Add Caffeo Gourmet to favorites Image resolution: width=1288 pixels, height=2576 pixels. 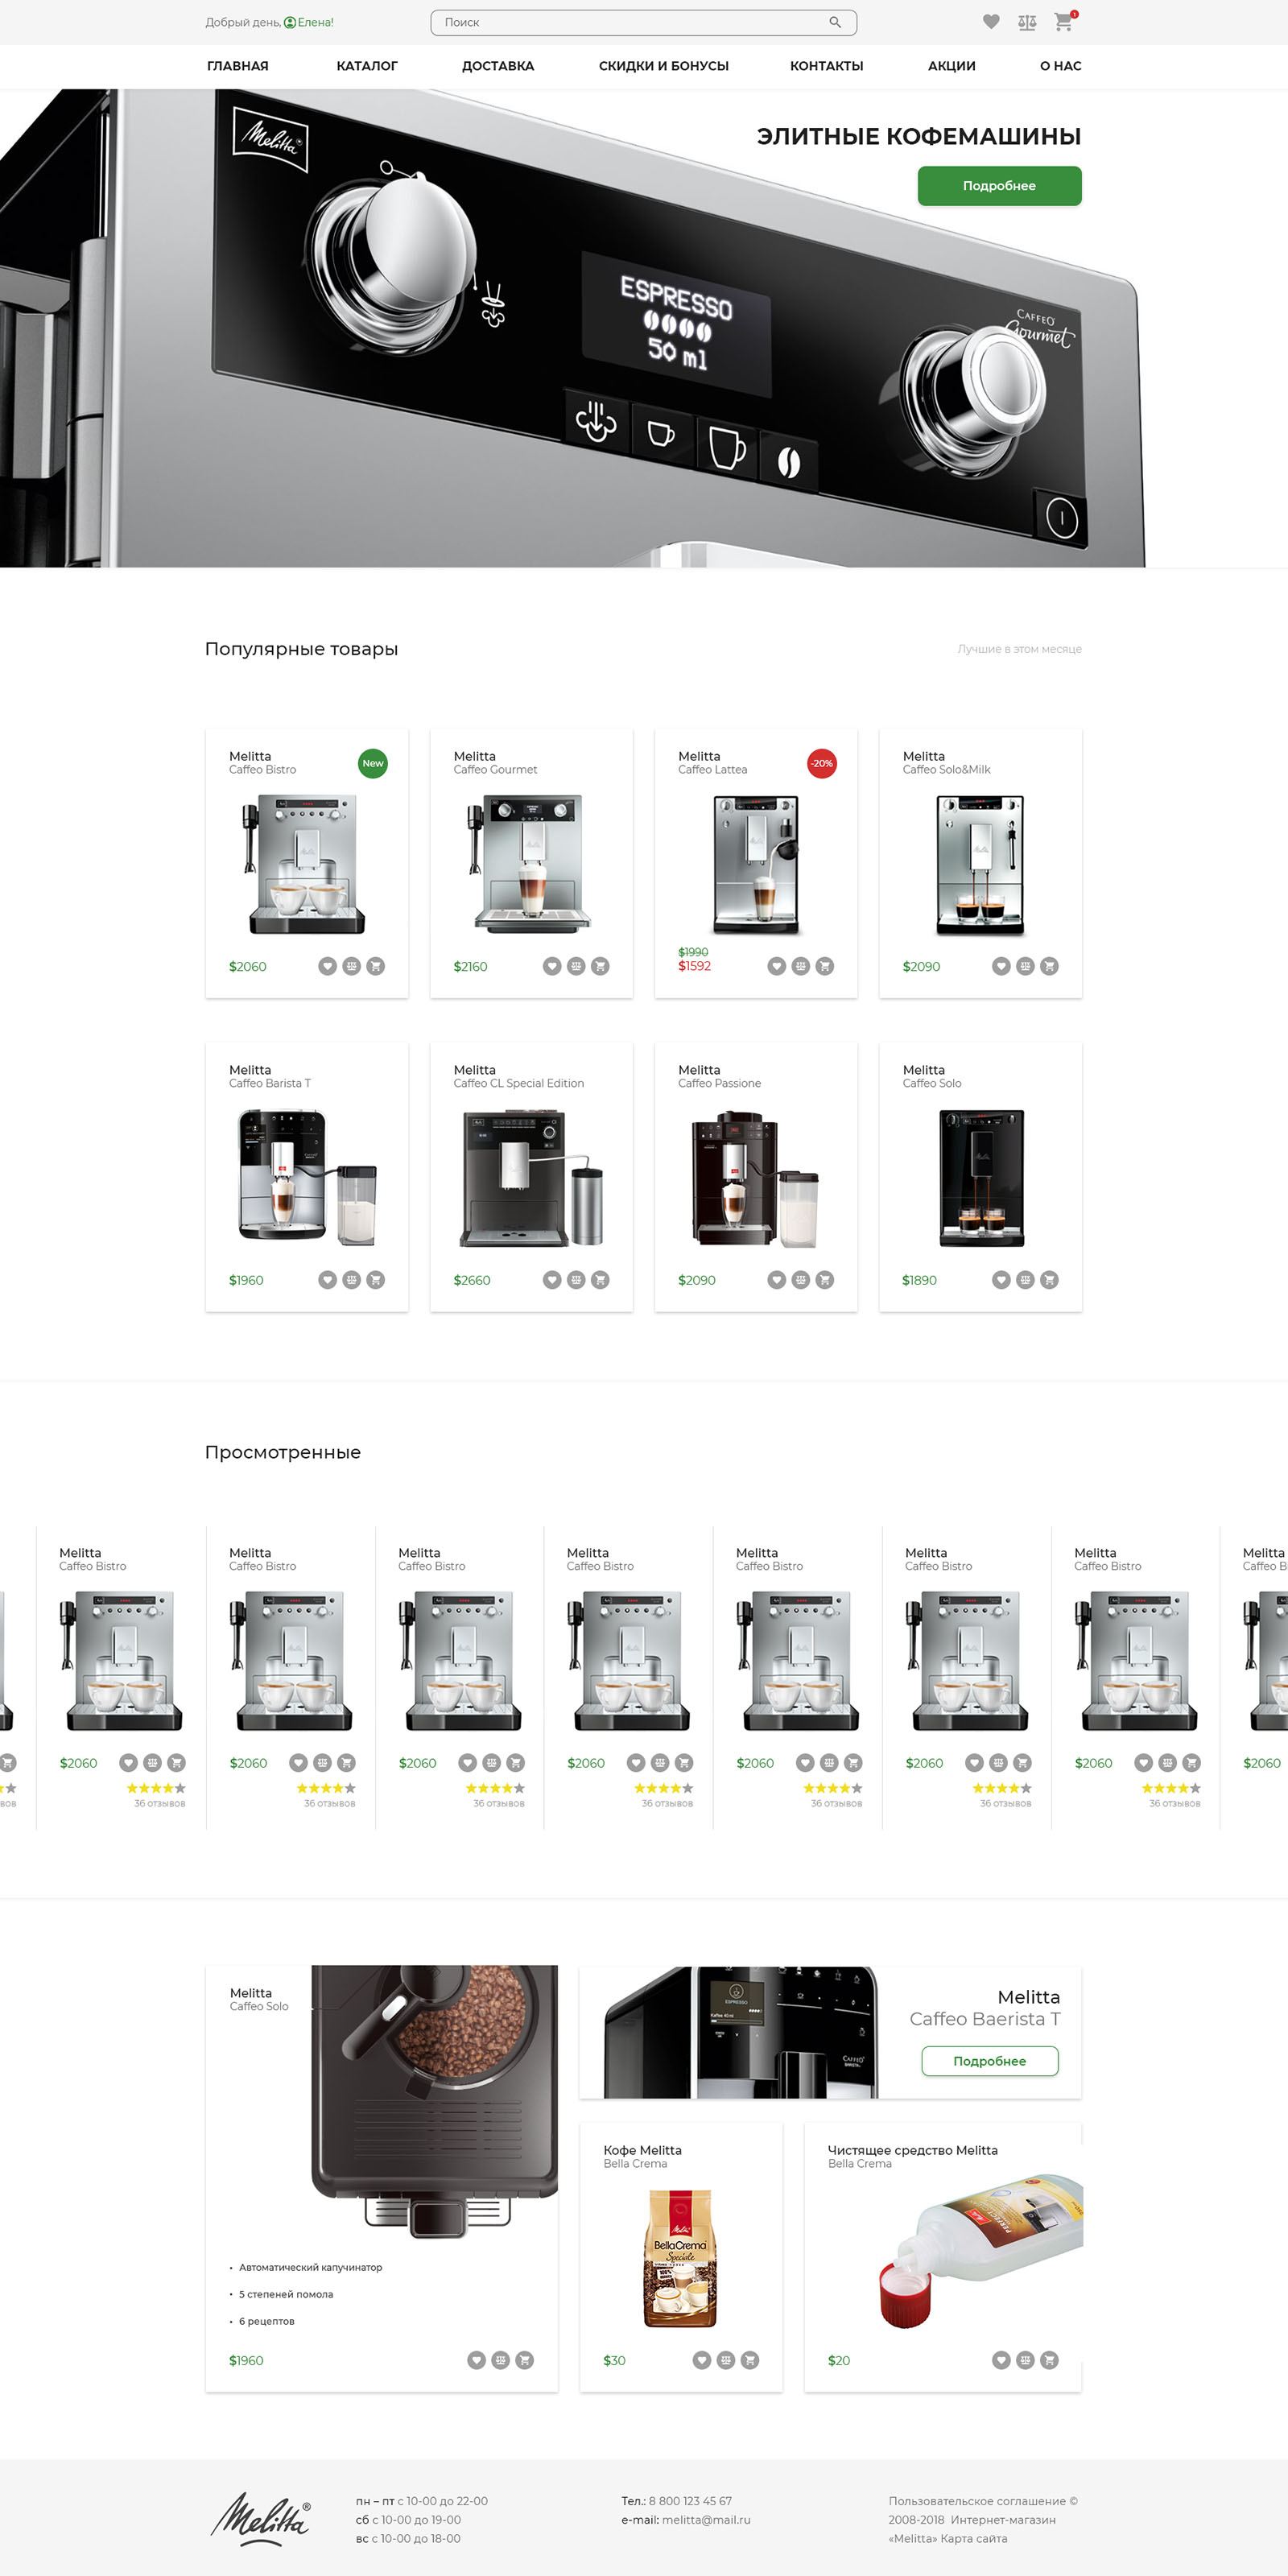point(552,966)
